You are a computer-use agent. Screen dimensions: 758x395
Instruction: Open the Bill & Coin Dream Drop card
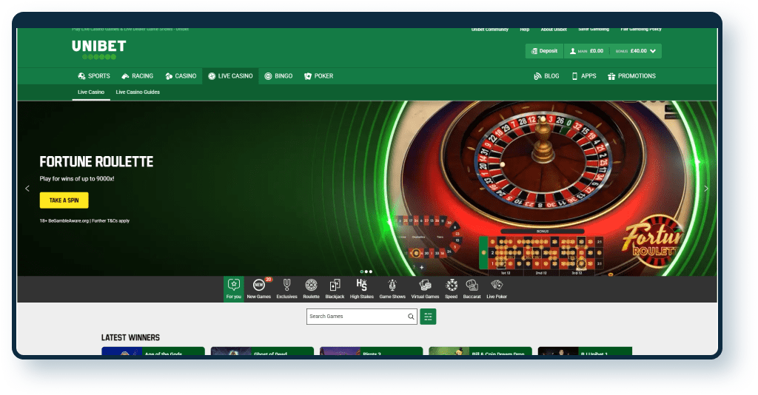click(480, 351)
